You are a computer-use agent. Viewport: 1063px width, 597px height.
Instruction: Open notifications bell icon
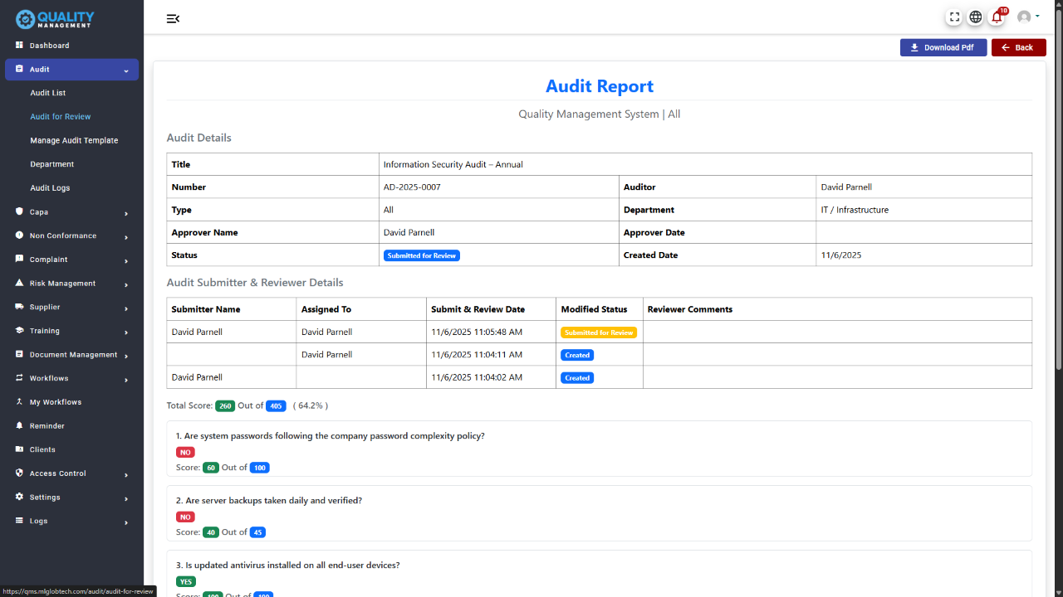997,17
